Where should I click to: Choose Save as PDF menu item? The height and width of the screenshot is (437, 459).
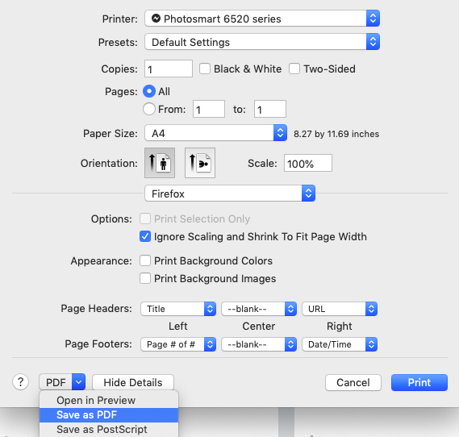[109, 415]
